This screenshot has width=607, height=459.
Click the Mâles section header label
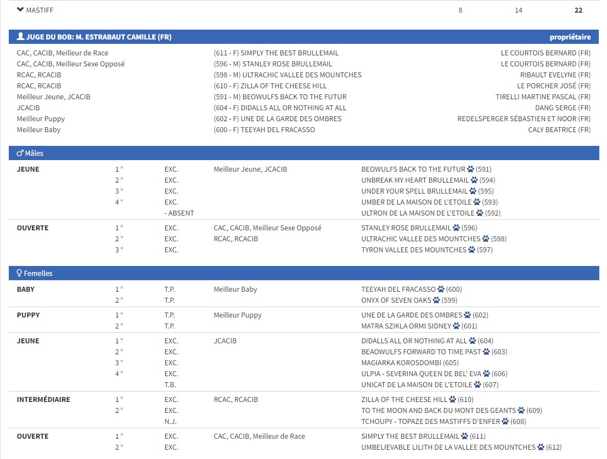pyautogui.click(x=34, y=153)
